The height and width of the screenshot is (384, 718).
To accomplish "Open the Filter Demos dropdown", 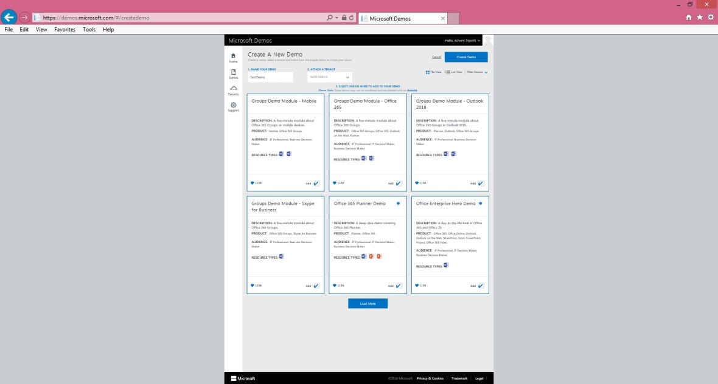I will pyautogui.click(x=478, y=72).
